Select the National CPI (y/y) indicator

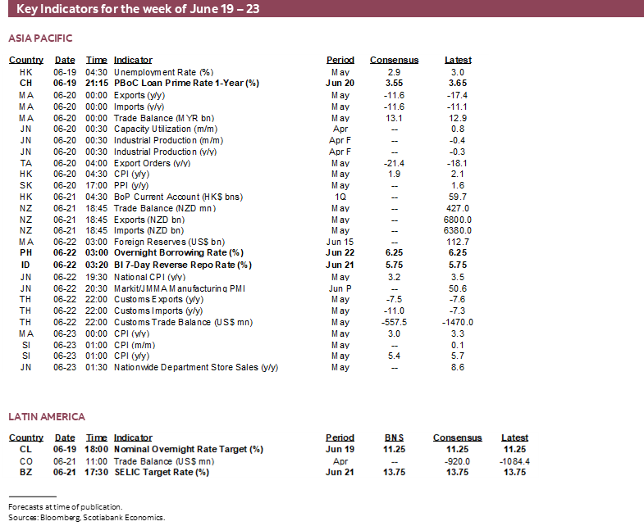(x=149, y=276)
